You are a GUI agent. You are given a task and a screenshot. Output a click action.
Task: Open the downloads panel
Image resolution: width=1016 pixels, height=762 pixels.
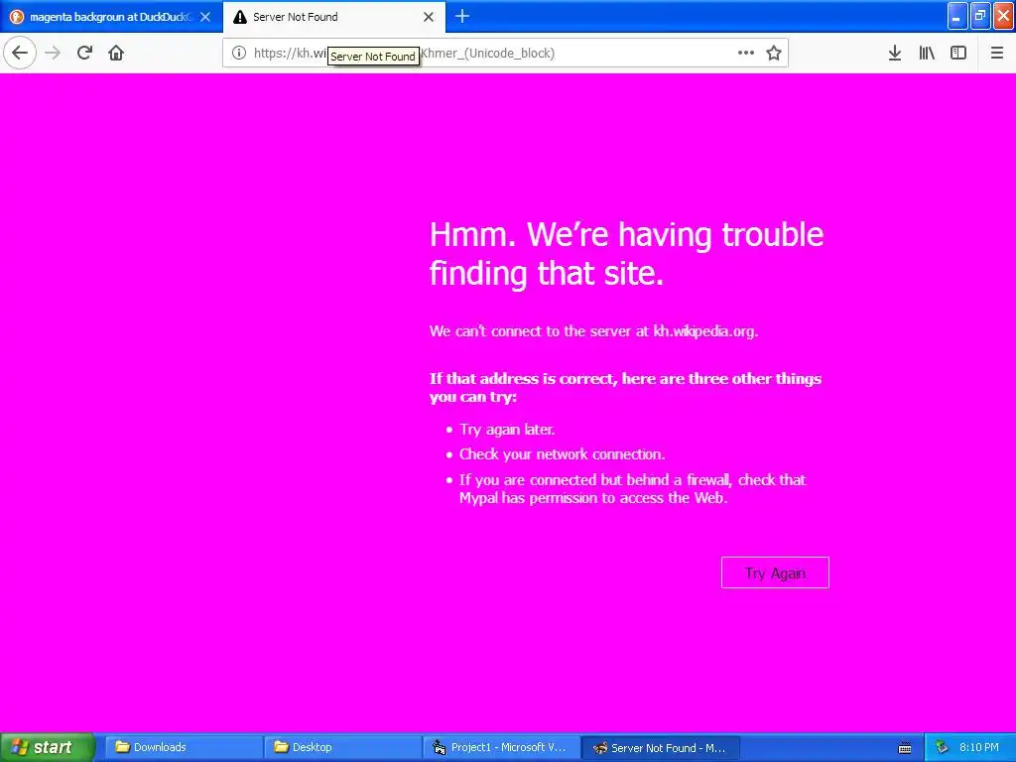coord(895,54)
